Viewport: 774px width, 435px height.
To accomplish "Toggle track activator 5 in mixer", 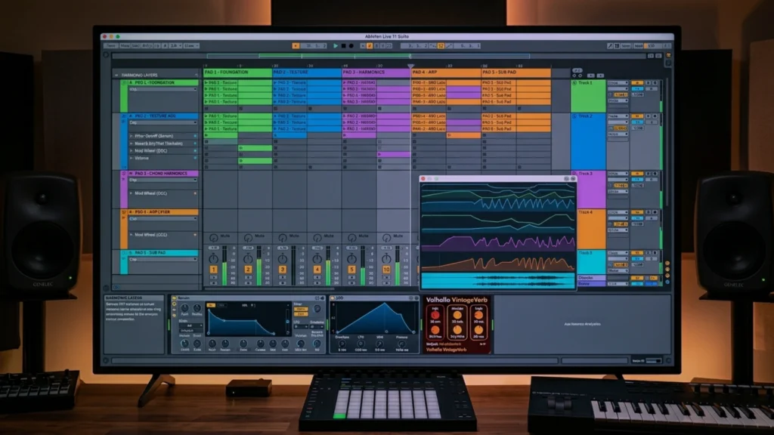I will coord(351,270).
